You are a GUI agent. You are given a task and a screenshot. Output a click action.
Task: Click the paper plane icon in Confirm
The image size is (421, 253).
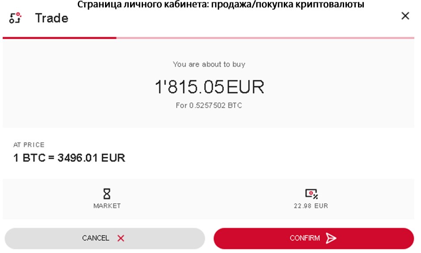pyautogui.click(x=331, y=238)
